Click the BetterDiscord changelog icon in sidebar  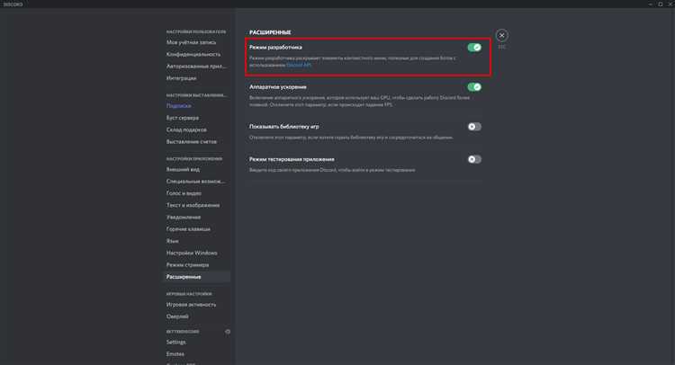click(228, 332)
